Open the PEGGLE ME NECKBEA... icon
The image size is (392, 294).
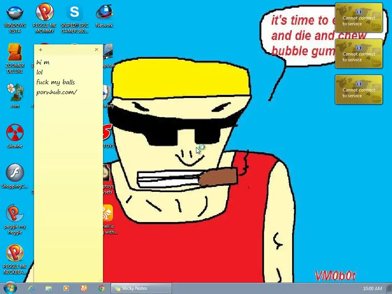(x=15, y=259)
